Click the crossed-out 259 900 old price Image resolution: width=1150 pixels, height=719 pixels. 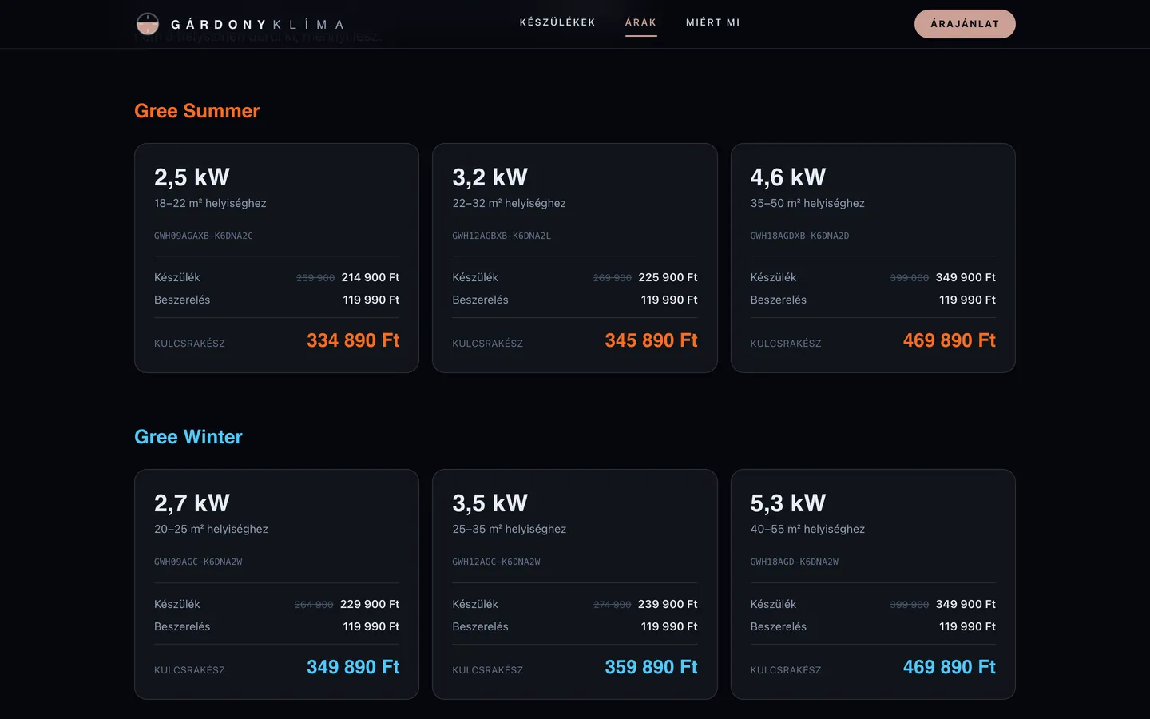click(315, 278)
